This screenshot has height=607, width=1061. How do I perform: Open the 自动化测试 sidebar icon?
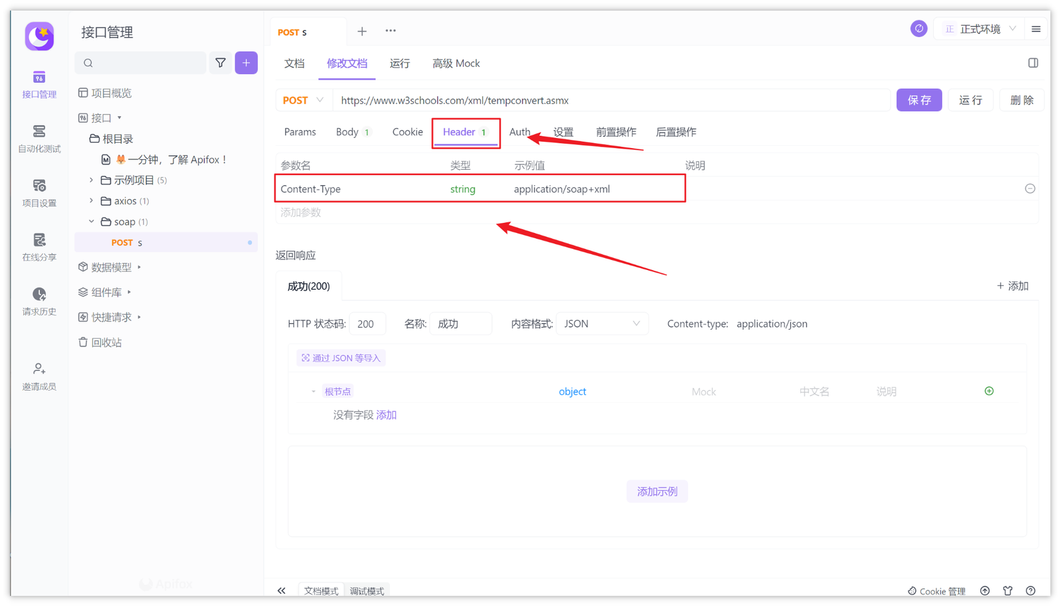[39, 138]
